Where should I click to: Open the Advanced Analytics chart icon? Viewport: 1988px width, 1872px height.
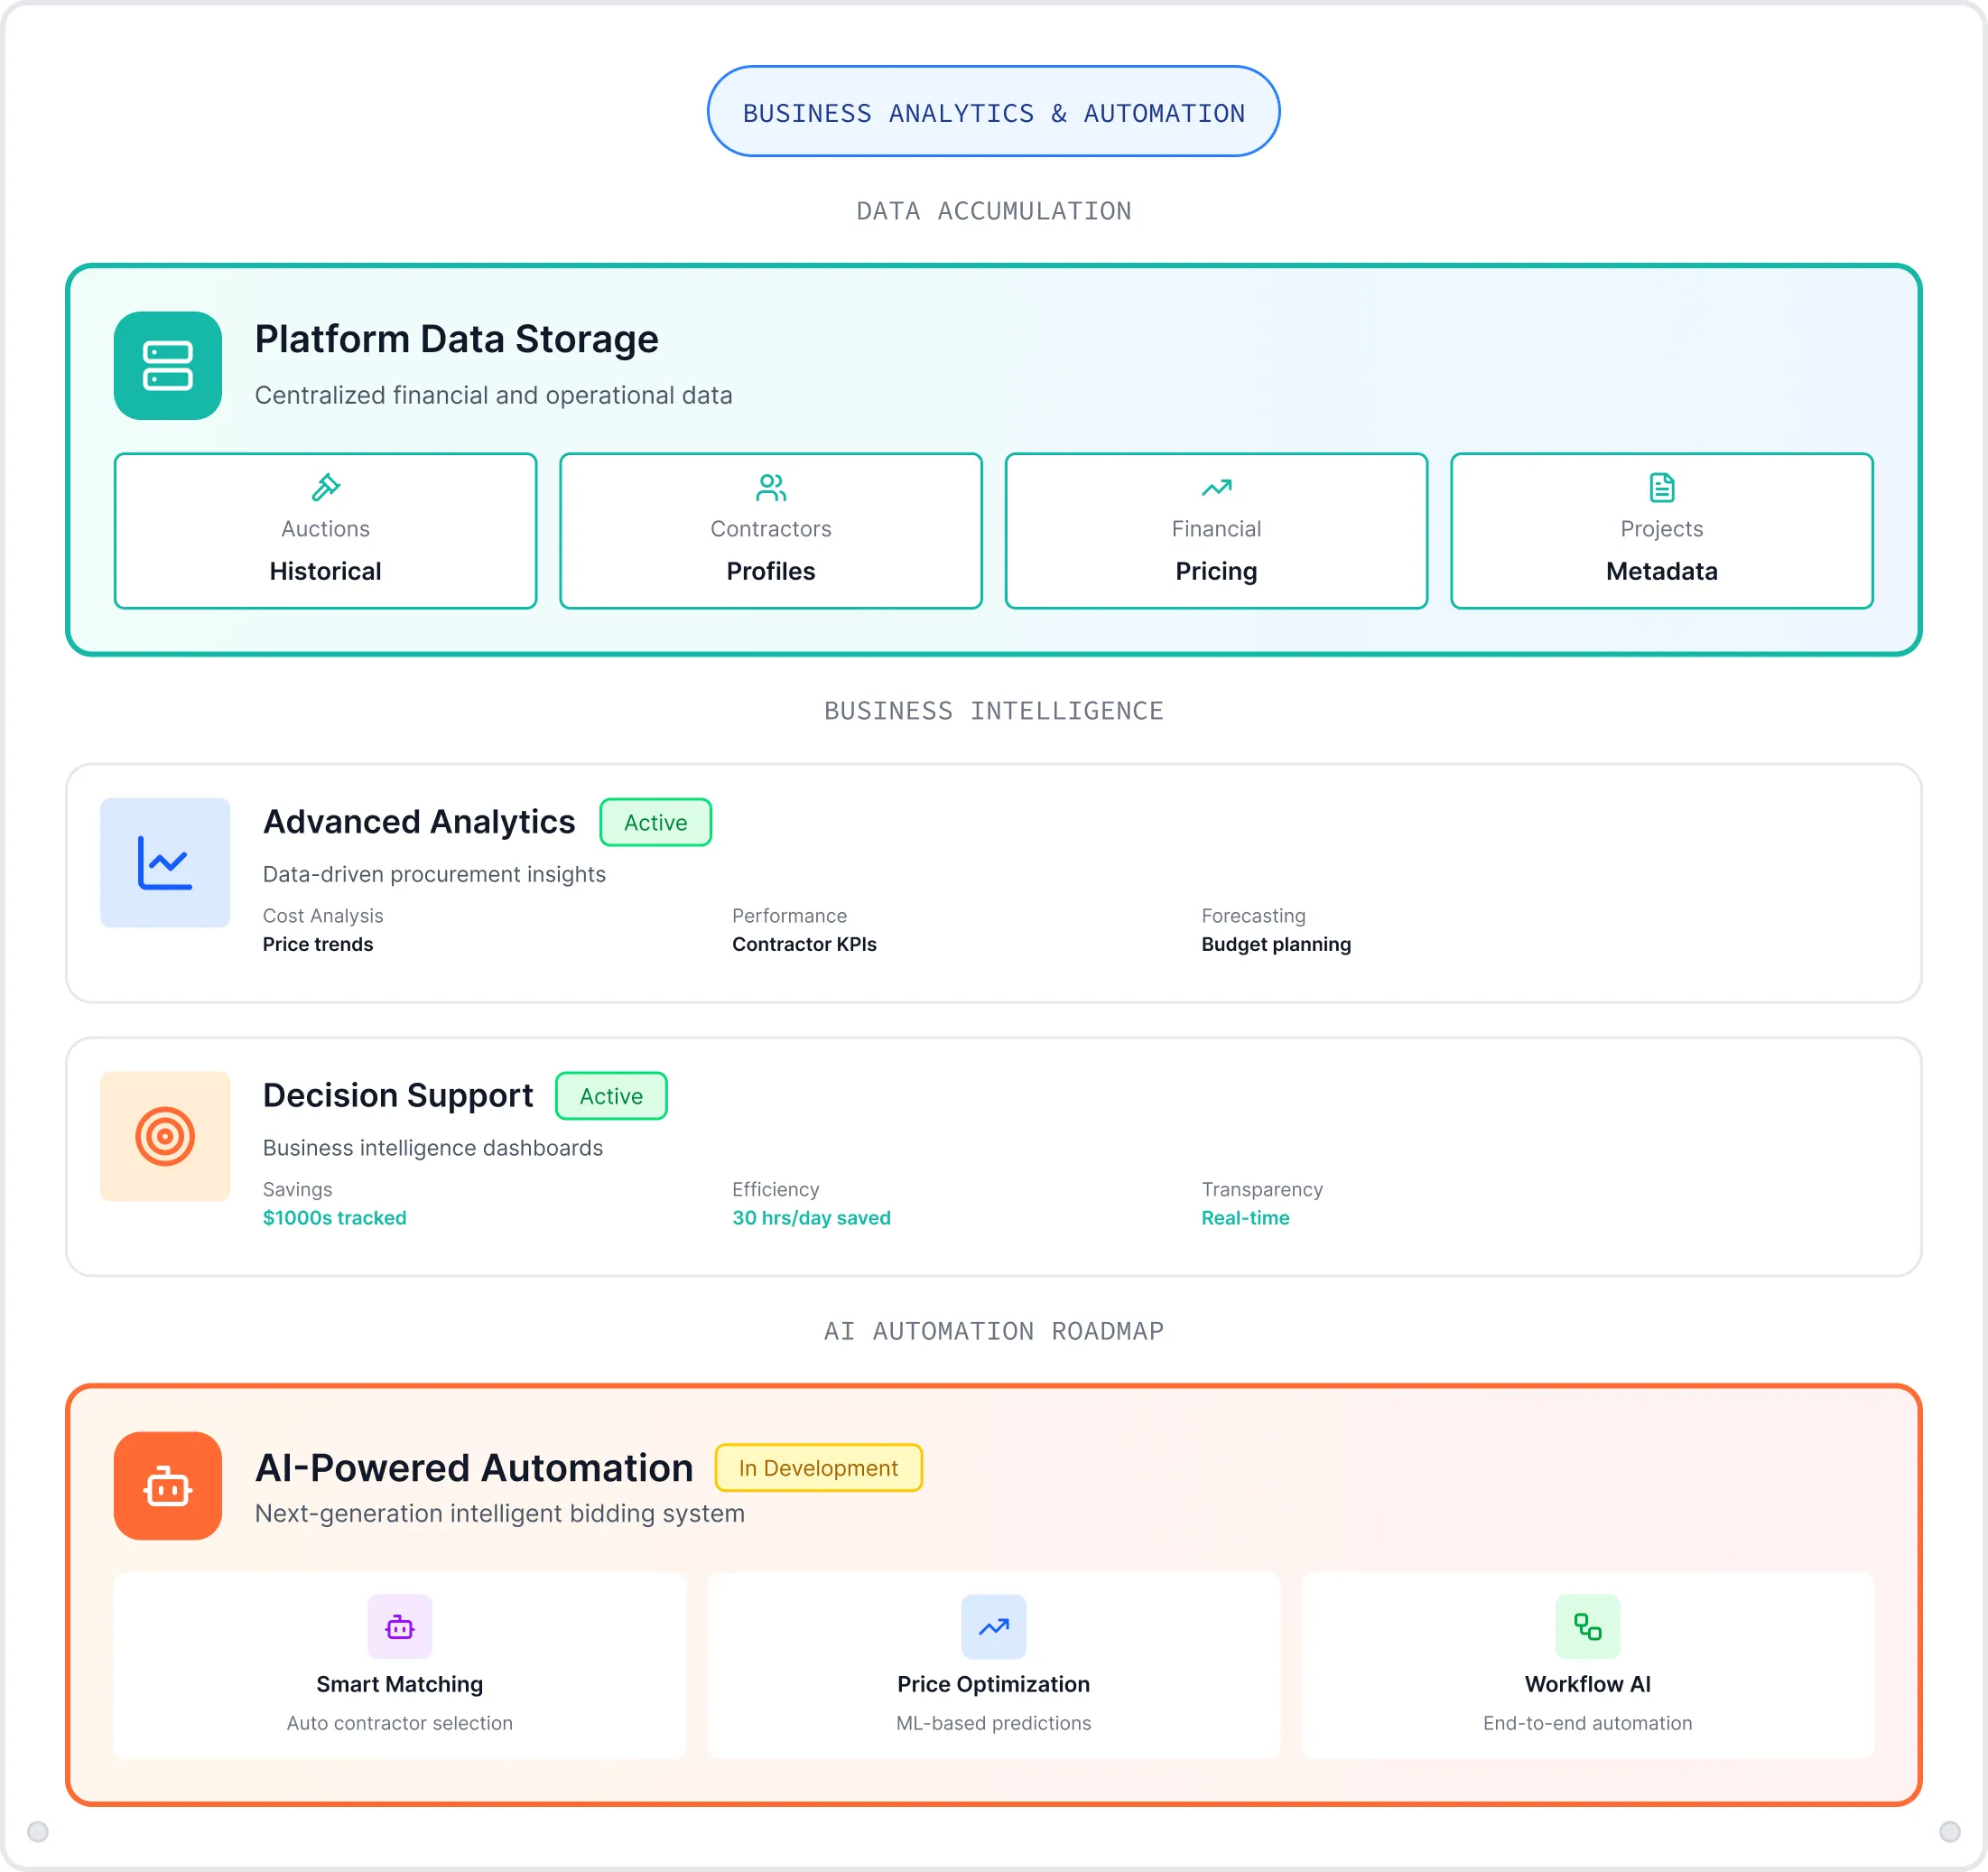(x=164, y=863)
